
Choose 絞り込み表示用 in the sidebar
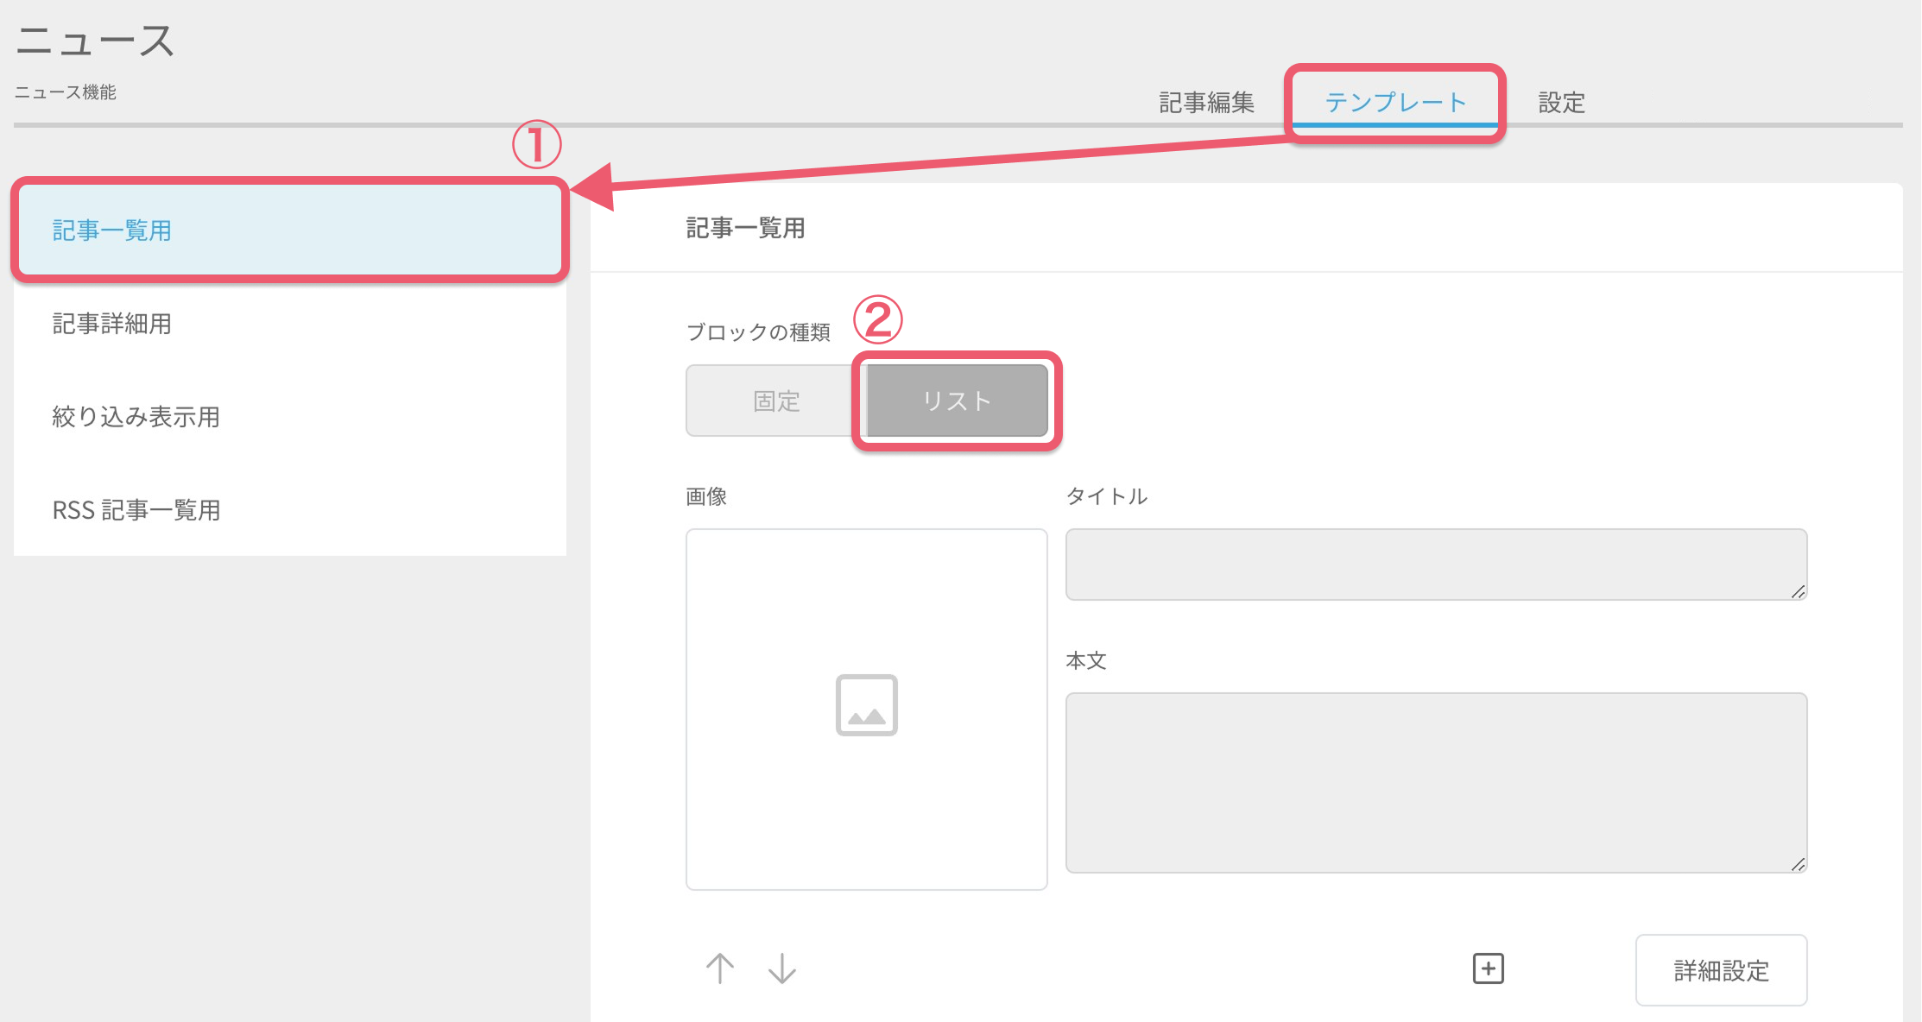290,416
